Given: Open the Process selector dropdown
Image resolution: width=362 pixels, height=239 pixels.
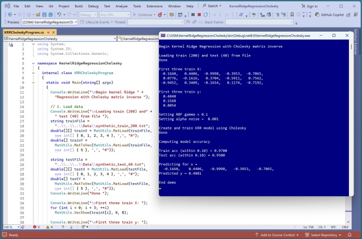Looking at the screenshot, I should pyautogui.click(x=49, y=22).
